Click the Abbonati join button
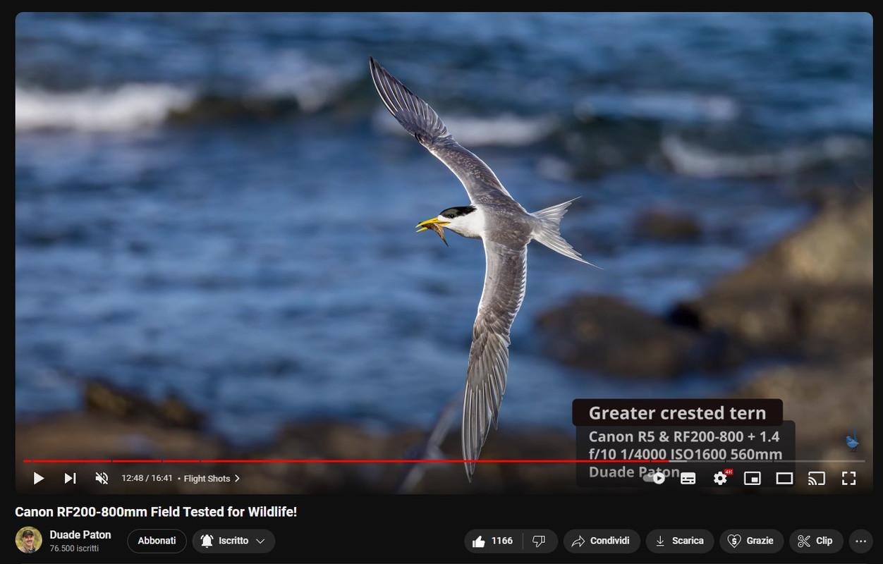Viewport: 883px width, 564px height. [x=157, y=541]
